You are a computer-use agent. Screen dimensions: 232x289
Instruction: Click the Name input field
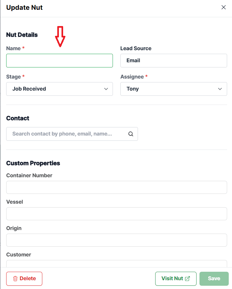tap(60, 61)
